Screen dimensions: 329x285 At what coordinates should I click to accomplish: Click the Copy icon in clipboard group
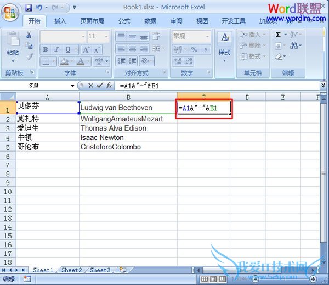[x=29, y=46]
